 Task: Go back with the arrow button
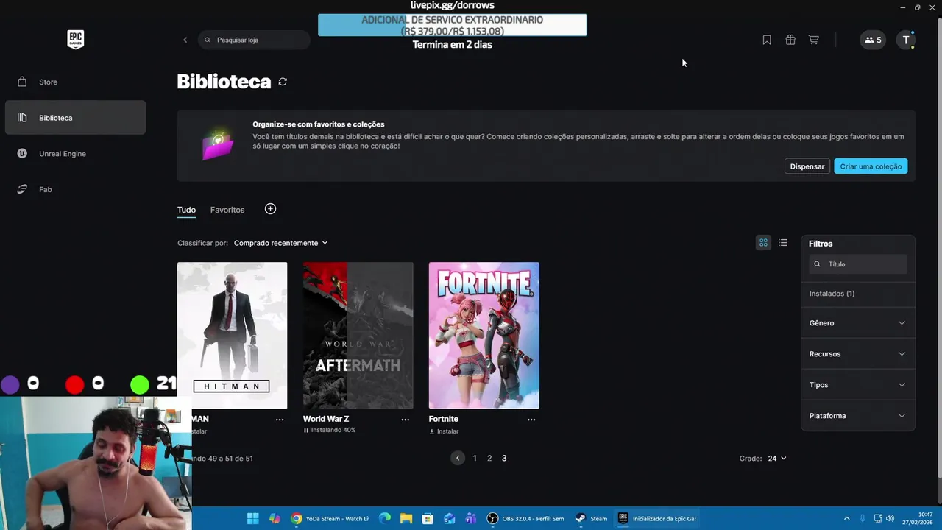pos(185,40)
